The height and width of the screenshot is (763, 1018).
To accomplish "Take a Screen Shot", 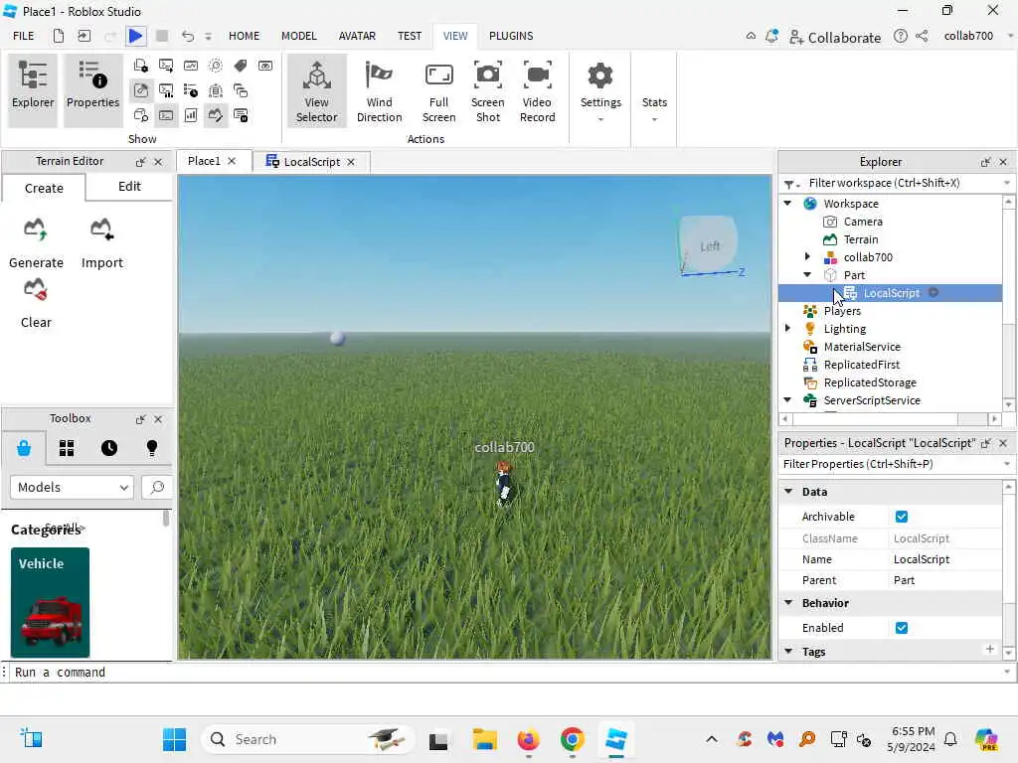I will [x=487, y=90].
